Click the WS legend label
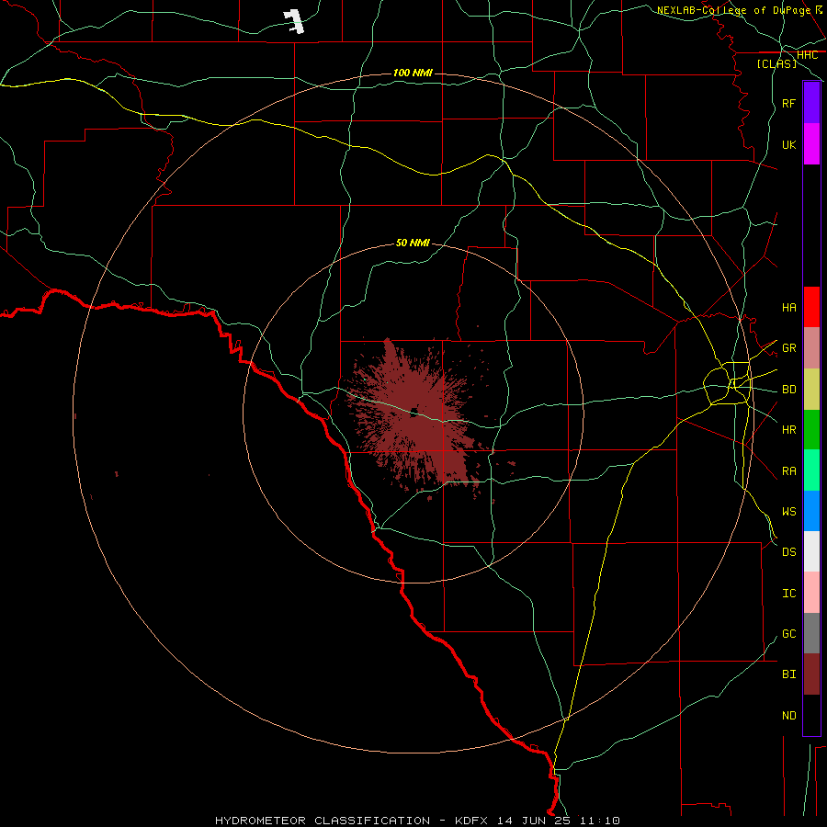The image size is (827, 827). [x=788, y=512]
